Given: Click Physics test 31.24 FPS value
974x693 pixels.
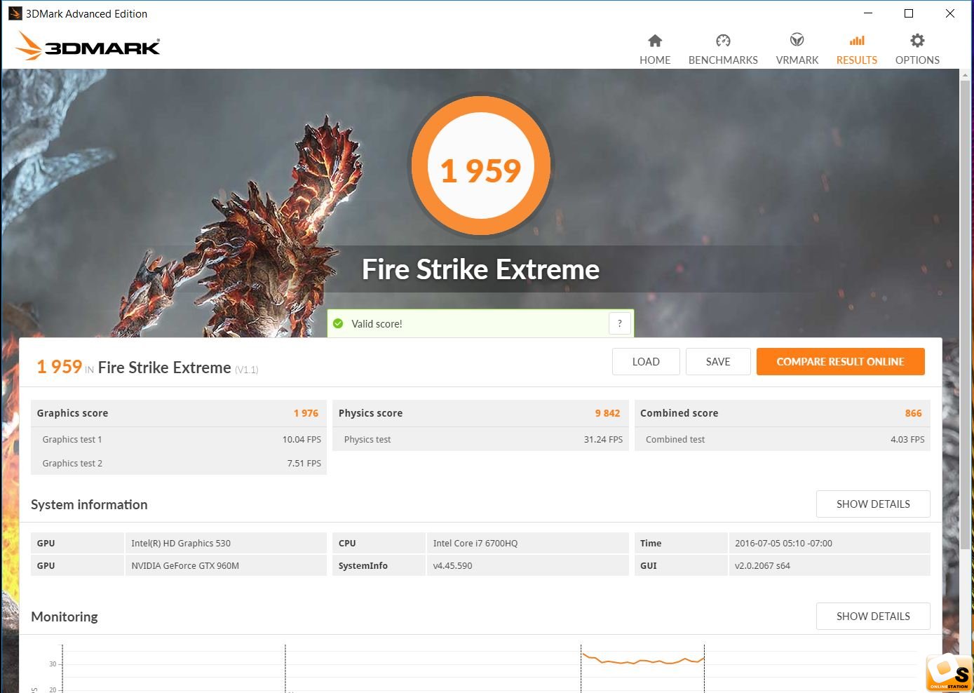Looking at the screenshot, I should (603, 439).
